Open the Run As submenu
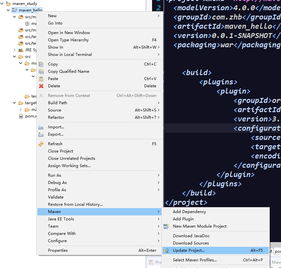This screenshot has height=268, width=281. (55, 175)
